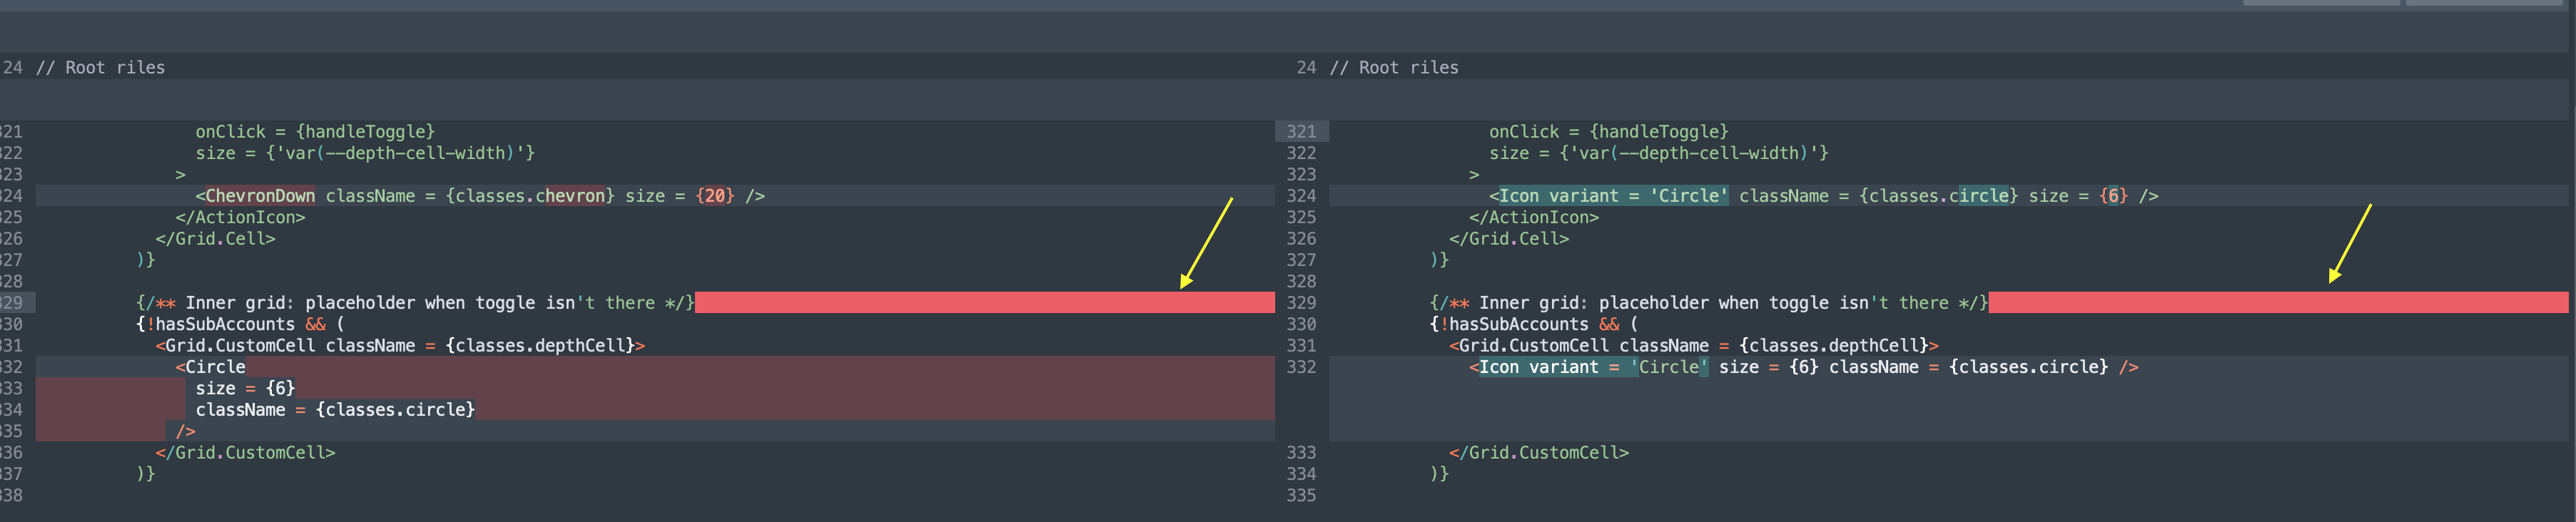Click the 'Inner grid: placeholder' comment in right pane
The width and height of the screenshot is (2576, 522).
[1709, 303]
